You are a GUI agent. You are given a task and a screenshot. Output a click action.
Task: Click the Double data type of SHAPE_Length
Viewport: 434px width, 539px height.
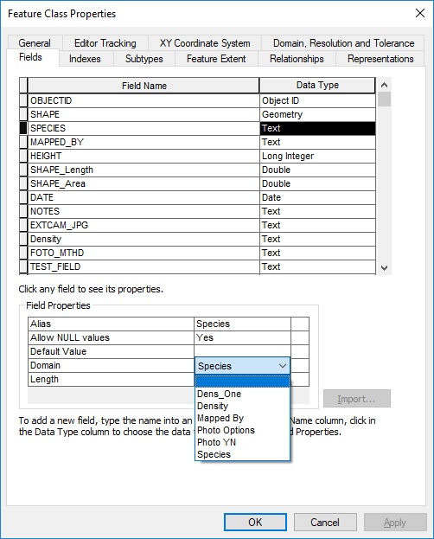[x=317, y=170]
